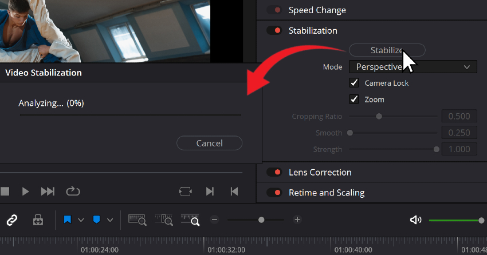Expand the Speed Change section

tap(317, 10)
